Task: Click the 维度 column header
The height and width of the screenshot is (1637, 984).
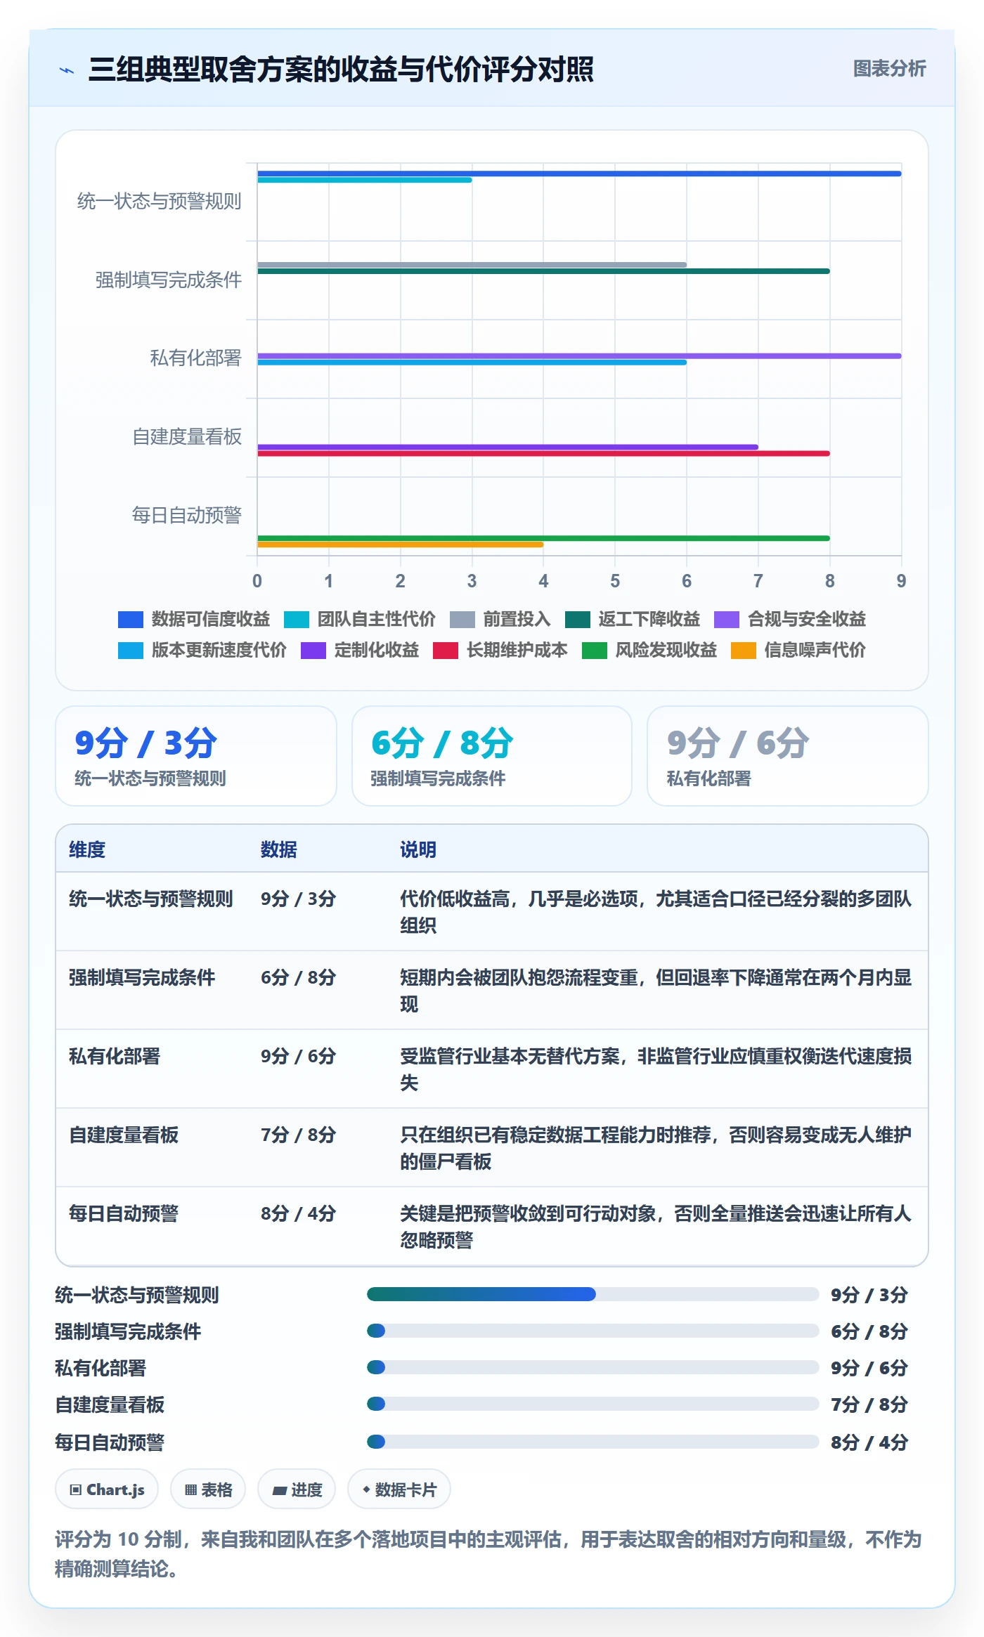Action: click(87, 849)
